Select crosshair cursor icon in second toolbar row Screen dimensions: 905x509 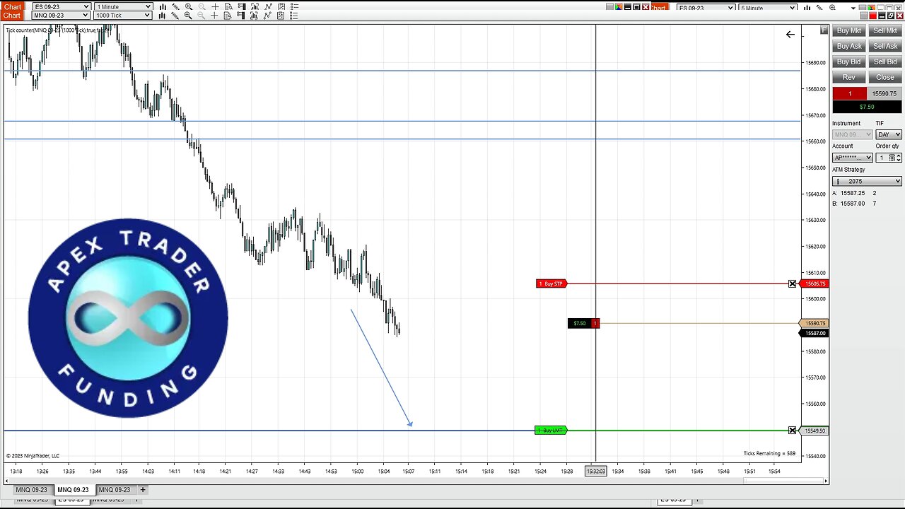(214, 15)
